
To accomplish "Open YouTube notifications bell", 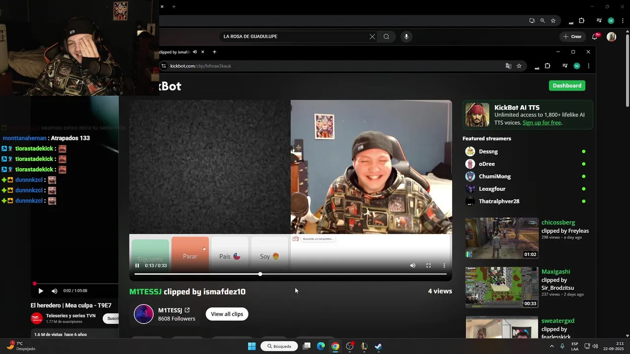I will [595, 36].
